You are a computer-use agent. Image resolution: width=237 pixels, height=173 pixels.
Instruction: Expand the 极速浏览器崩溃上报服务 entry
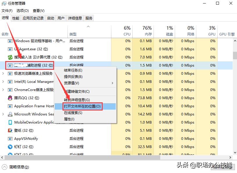[3, 73]
